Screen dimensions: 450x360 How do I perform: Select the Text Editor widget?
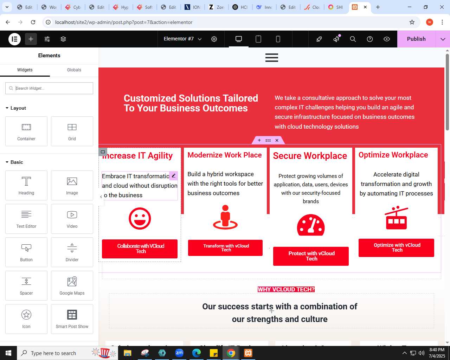pos(26,219)
